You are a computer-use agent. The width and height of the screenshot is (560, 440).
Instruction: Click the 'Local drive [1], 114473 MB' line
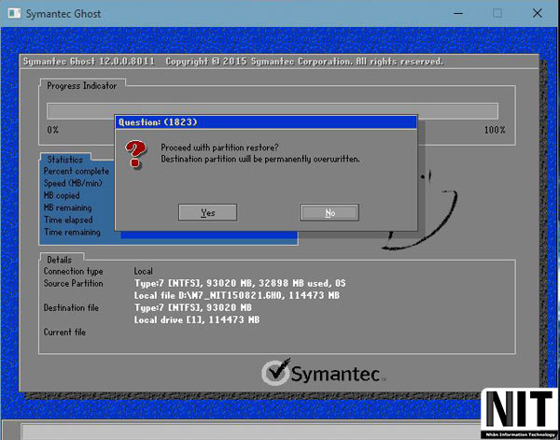point(197,319)
